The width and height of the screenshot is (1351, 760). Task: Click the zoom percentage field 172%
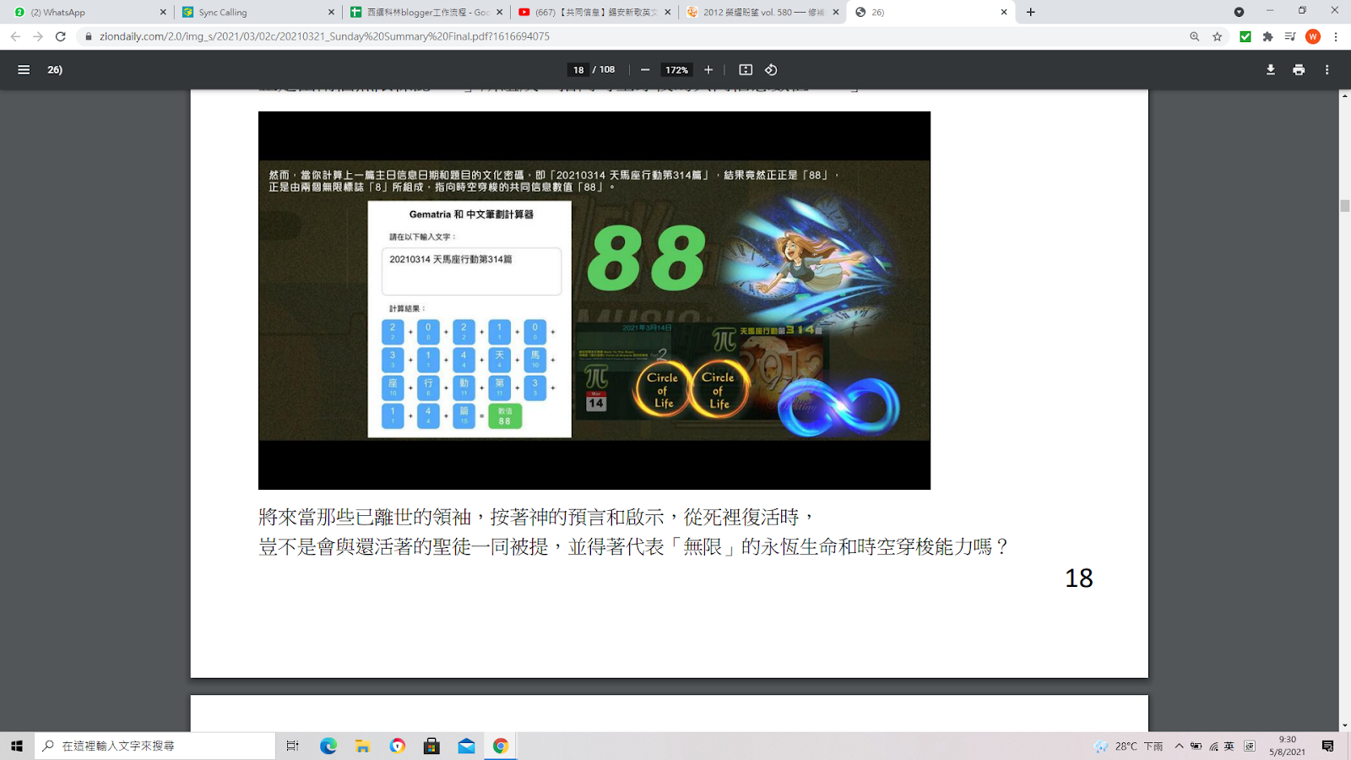[x=676, y=70]
